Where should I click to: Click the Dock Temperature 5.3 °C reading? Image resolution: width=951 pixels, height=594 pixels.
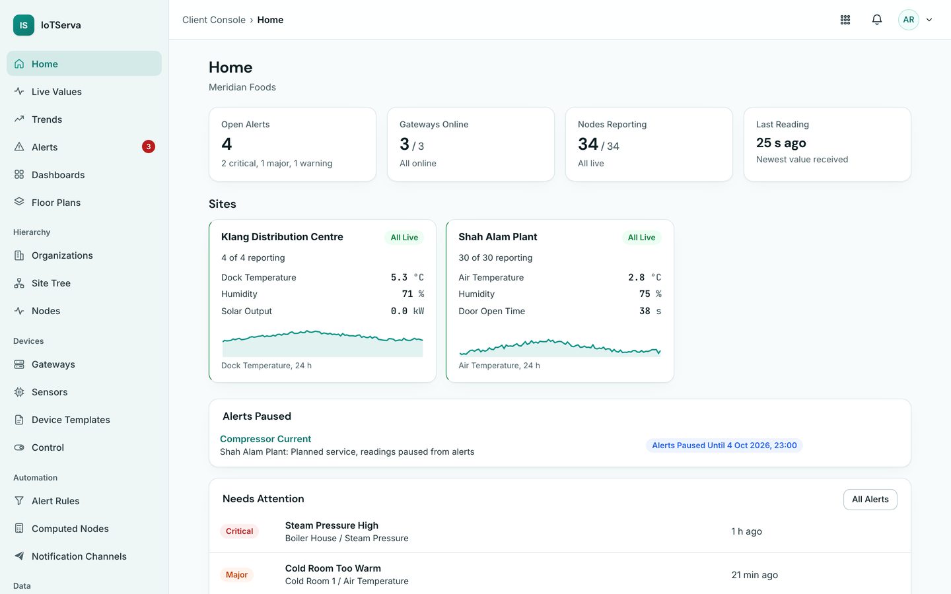(x=407, y=277)
